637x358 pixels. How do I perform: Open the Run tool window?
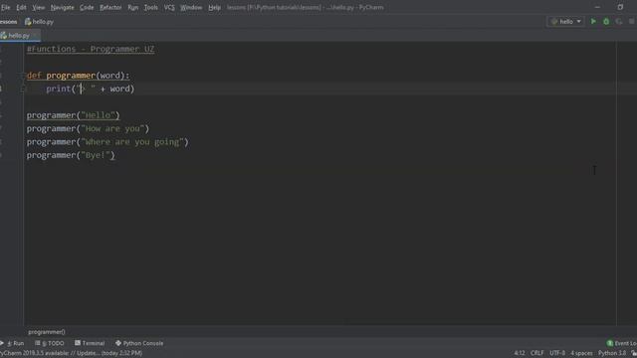point(13,343)
